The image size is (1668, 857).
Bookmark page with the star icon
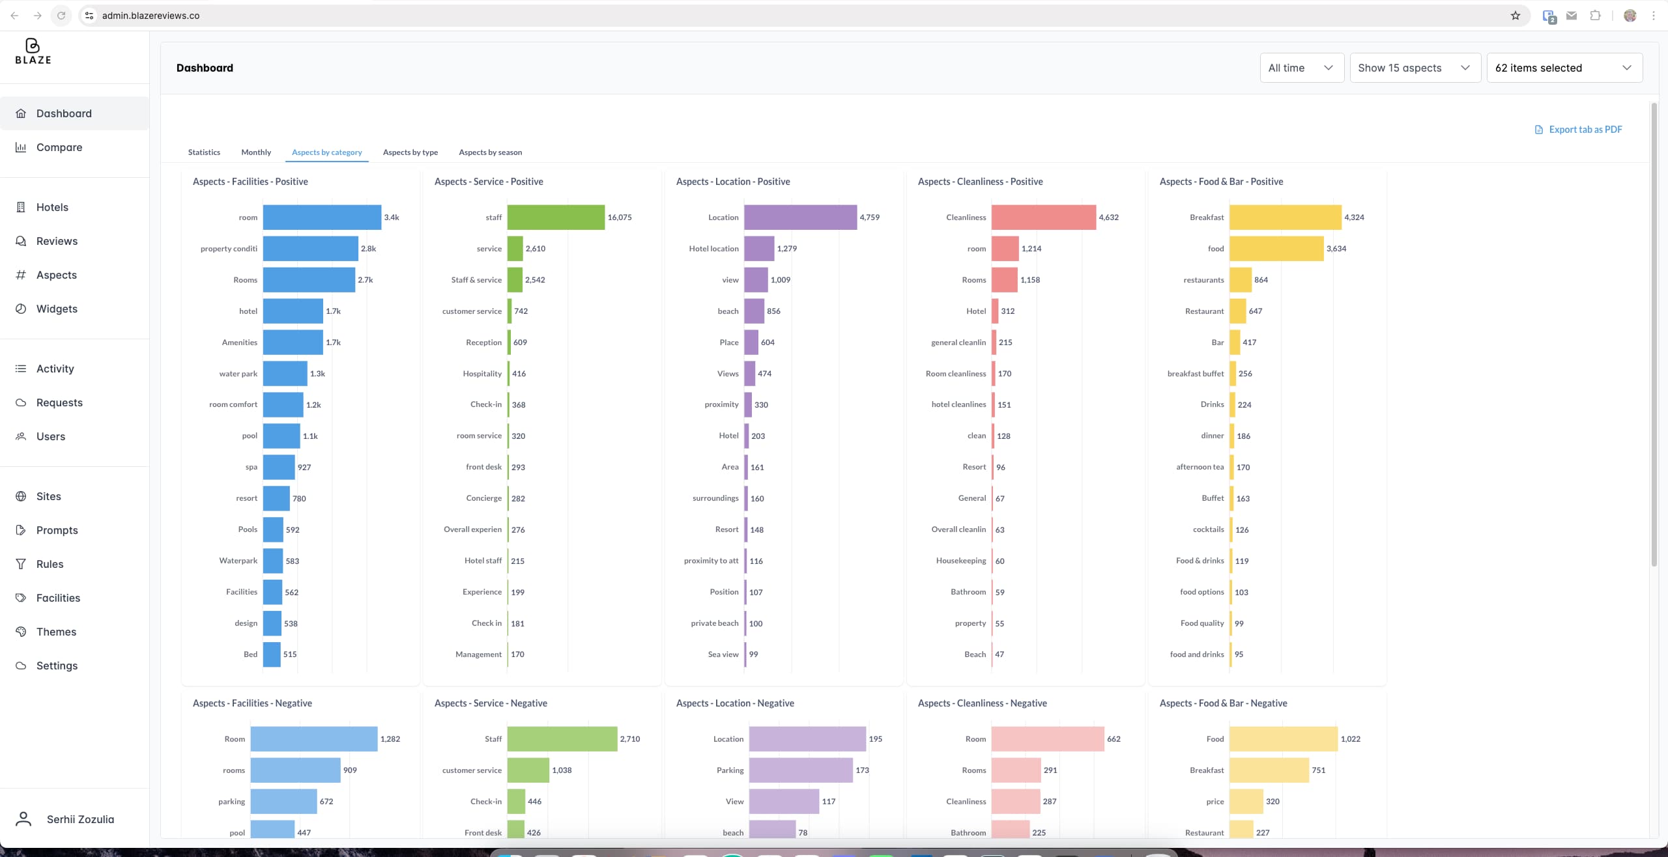[x=1516, y=16]
